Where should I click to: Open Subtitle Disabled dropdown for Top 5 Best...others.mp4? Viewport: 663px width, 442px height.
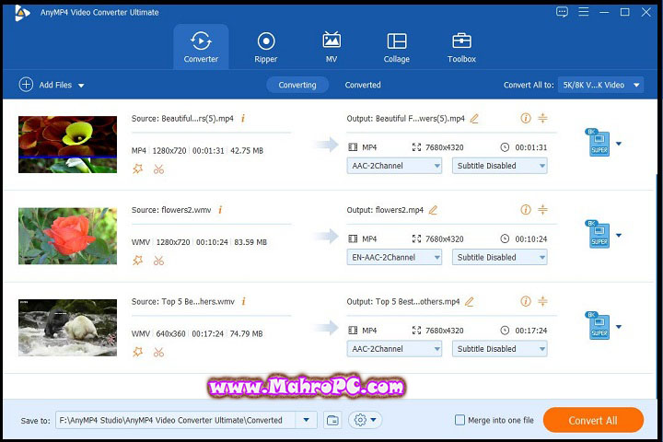(500, 349)
